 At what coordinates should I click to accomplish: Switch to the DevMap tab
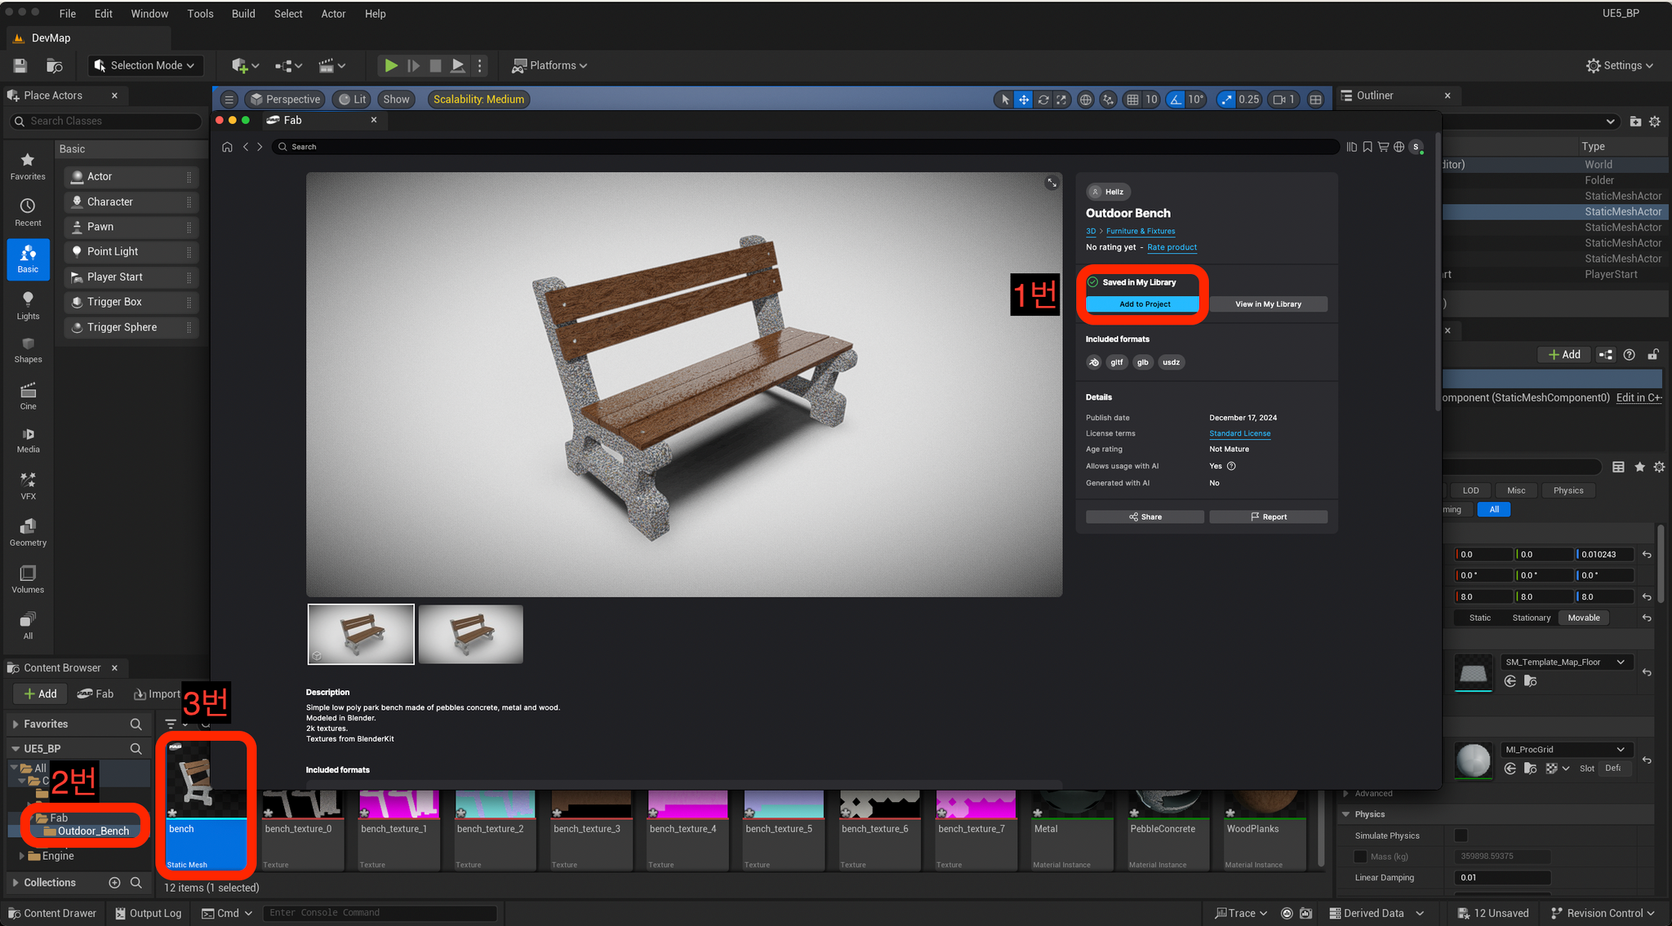[x=51, y=38]
